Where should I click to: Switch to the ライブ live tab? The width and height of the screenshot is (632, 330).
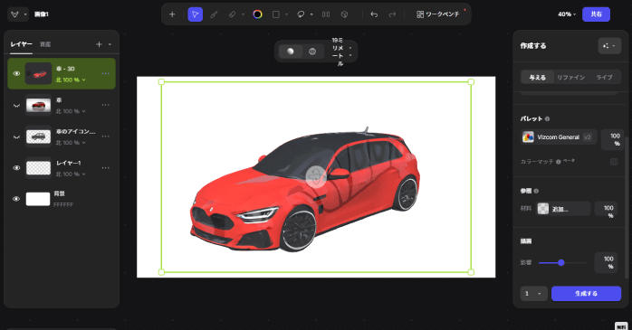(x=604, y=77)
